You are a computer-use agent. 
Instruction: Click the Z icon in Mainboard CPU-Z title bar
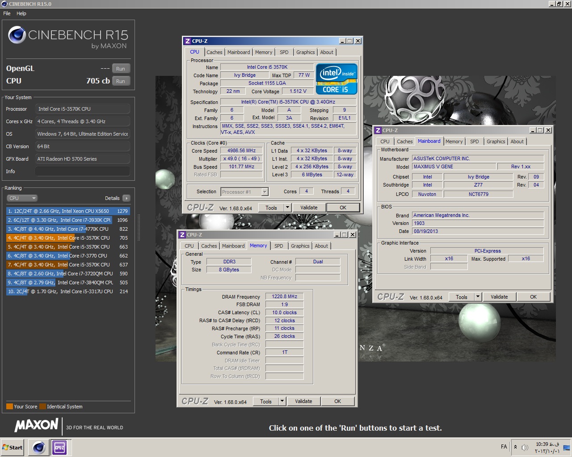(x=378, y=130)
